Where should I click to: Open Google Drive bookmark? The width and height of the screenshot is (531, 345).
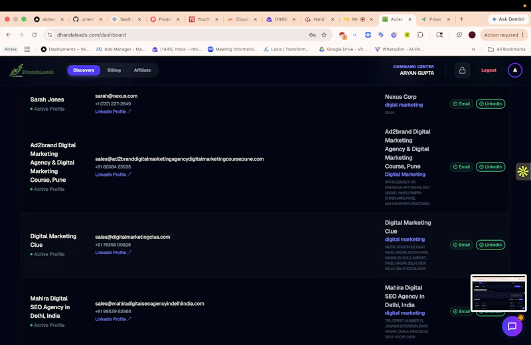343,49
